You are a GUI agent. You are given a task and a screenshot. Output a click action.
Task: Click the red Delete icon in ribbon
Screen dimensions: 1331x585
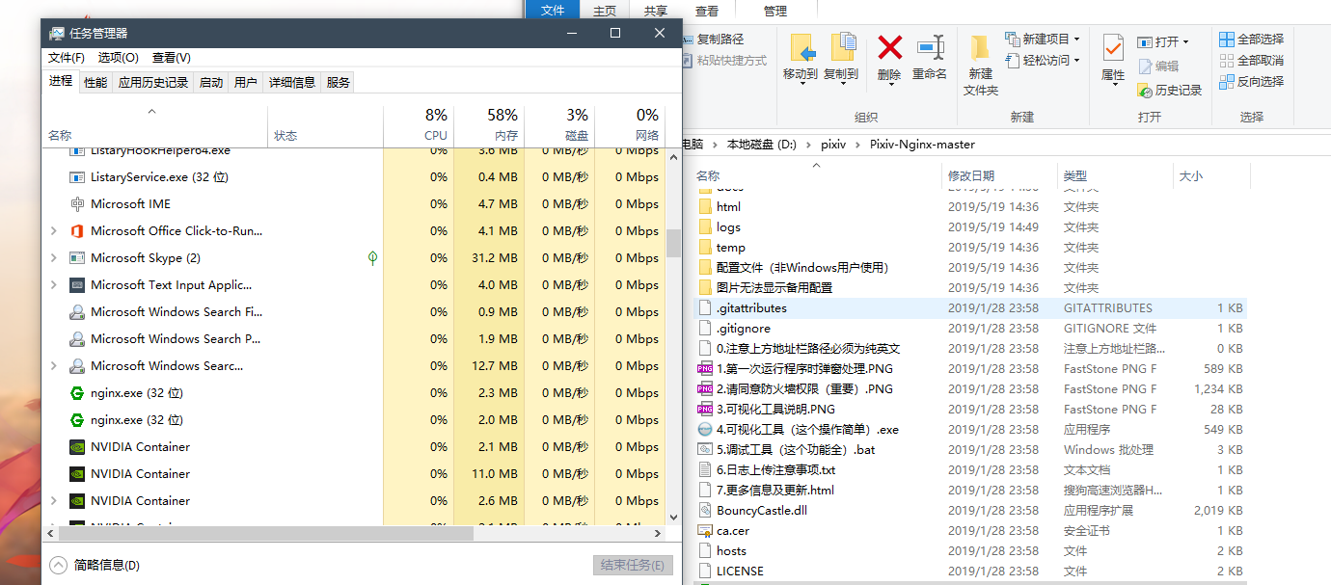[889, 47]
